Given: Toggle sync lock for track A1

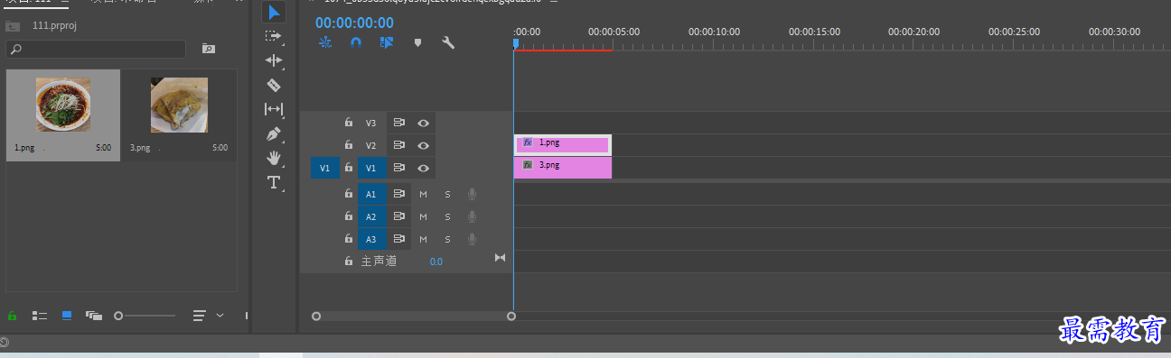Looking at the screenshot, I should 398,194.
